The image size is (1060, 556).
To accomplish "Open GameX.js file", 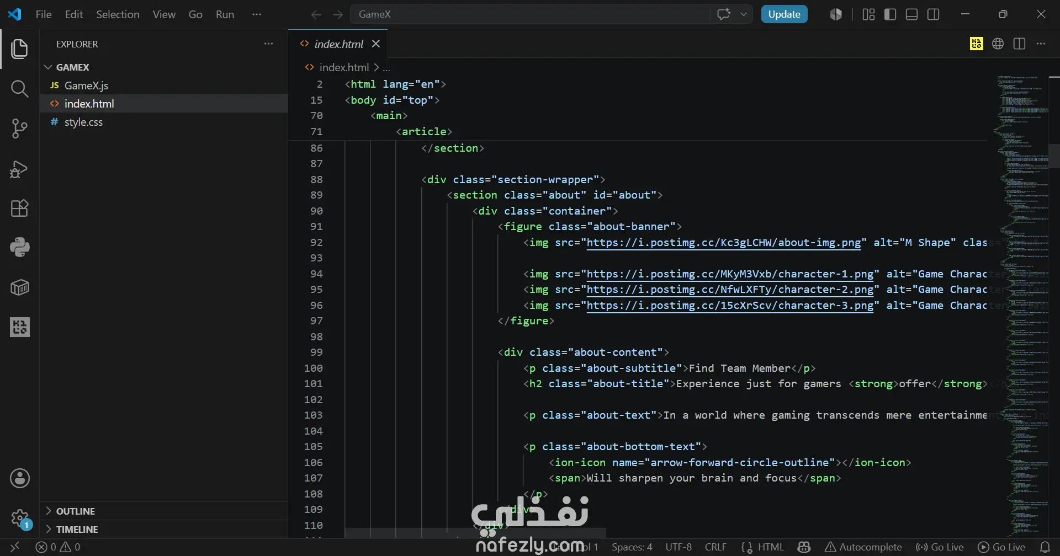I will click(x=163, y=85).
